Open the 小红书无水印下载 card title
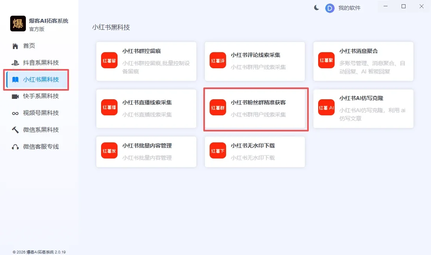Image resolution: width=431 pixels, height=255 pixels. pos(253,146)
